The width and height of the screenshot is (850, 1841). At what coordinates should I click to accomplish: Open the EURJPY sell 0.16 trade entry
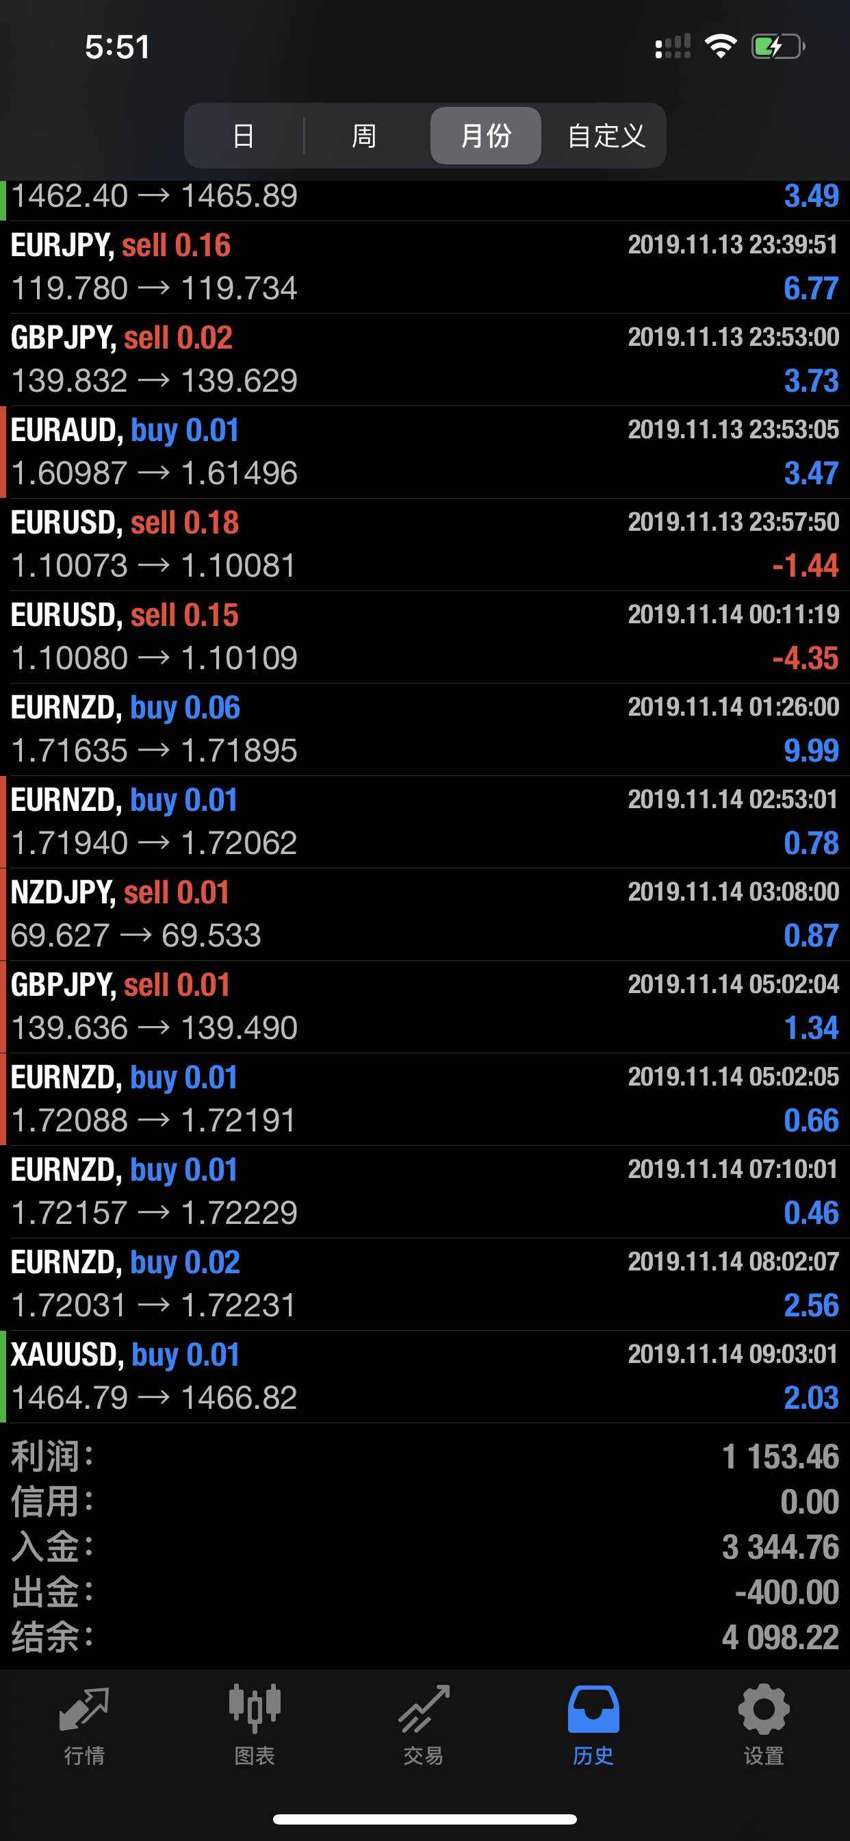click(425, 267)
